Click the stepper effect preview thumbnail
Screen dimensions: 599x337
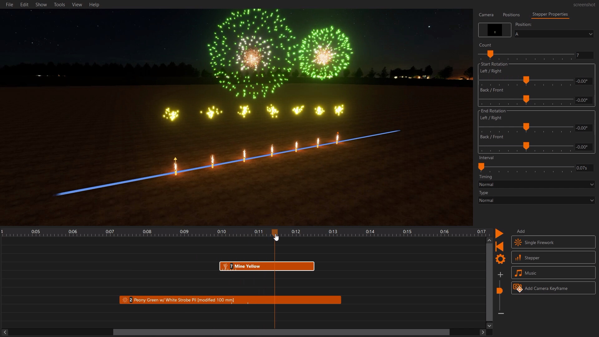click(x=494, y=30)
